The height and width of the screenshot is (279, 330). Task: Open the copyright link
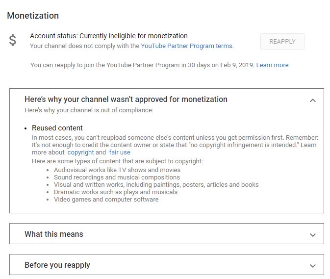pyautogui.click(x=80, y=152)
